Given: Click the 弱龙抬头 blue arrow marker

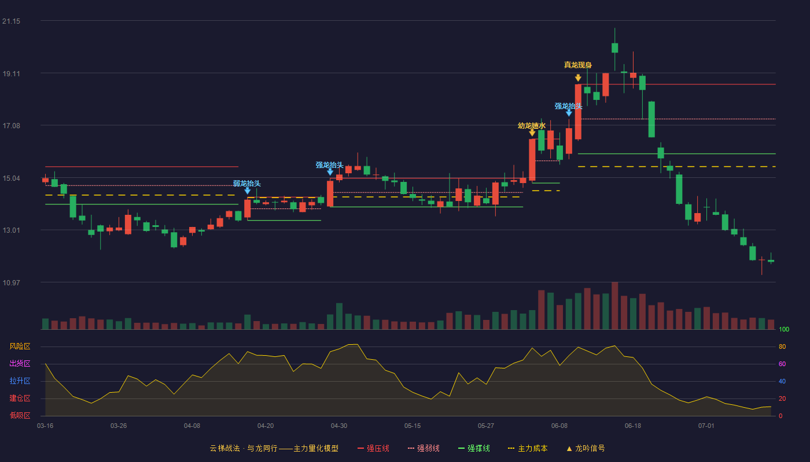Looking at the screenshot, I should click(248, 191).
